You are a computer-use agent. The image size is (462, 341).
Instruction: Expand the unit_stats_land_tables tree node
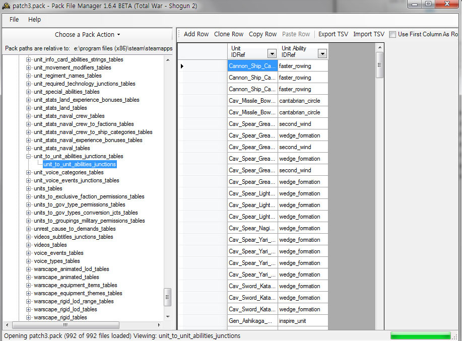29,108
